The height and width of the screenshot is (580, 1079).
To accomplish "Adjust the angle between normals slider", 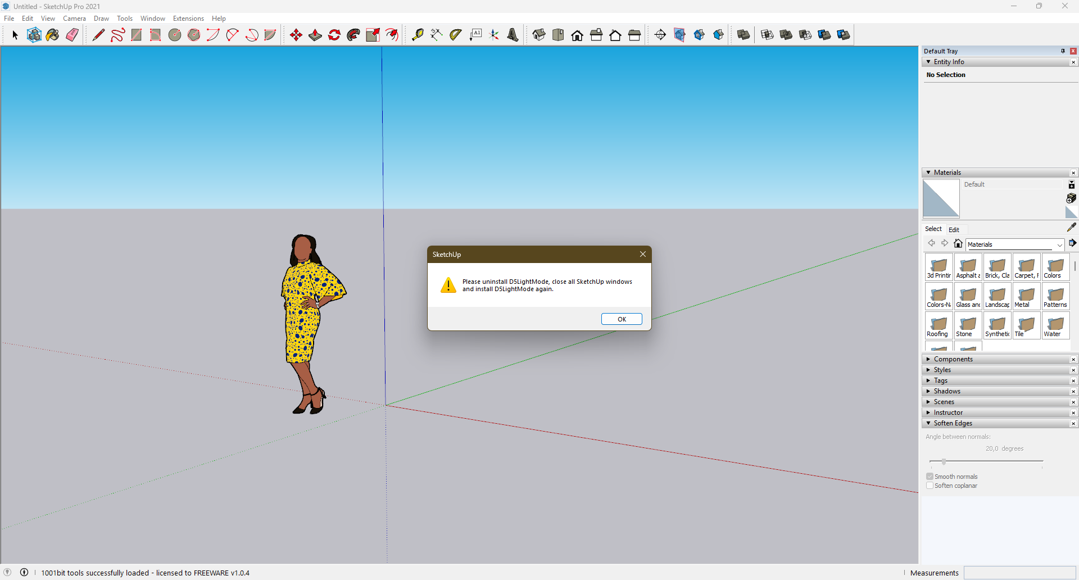I will [x=944, y=461].
